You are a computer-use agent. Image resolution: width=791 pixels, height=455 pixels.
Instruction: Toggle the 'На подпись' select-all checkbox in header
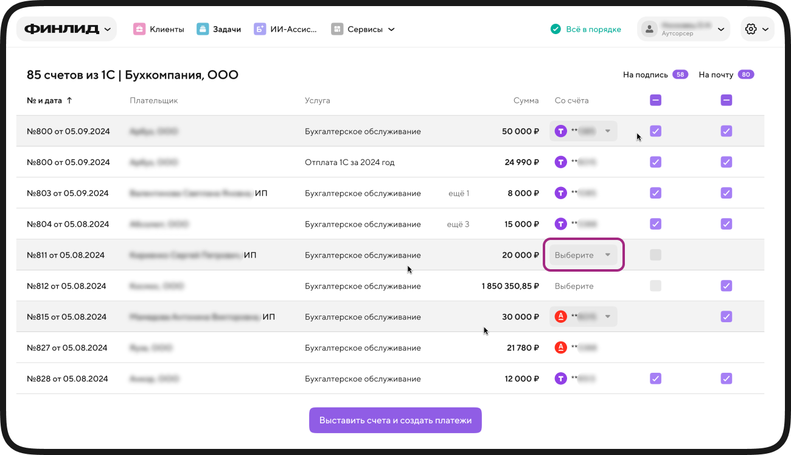click(x=655, y=101)
